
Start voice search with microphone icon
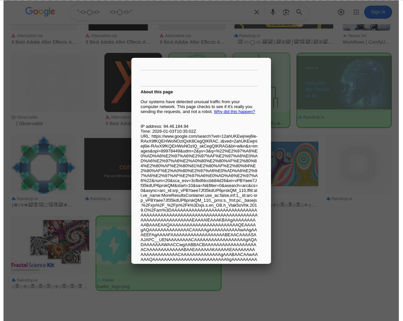point(273,12)
